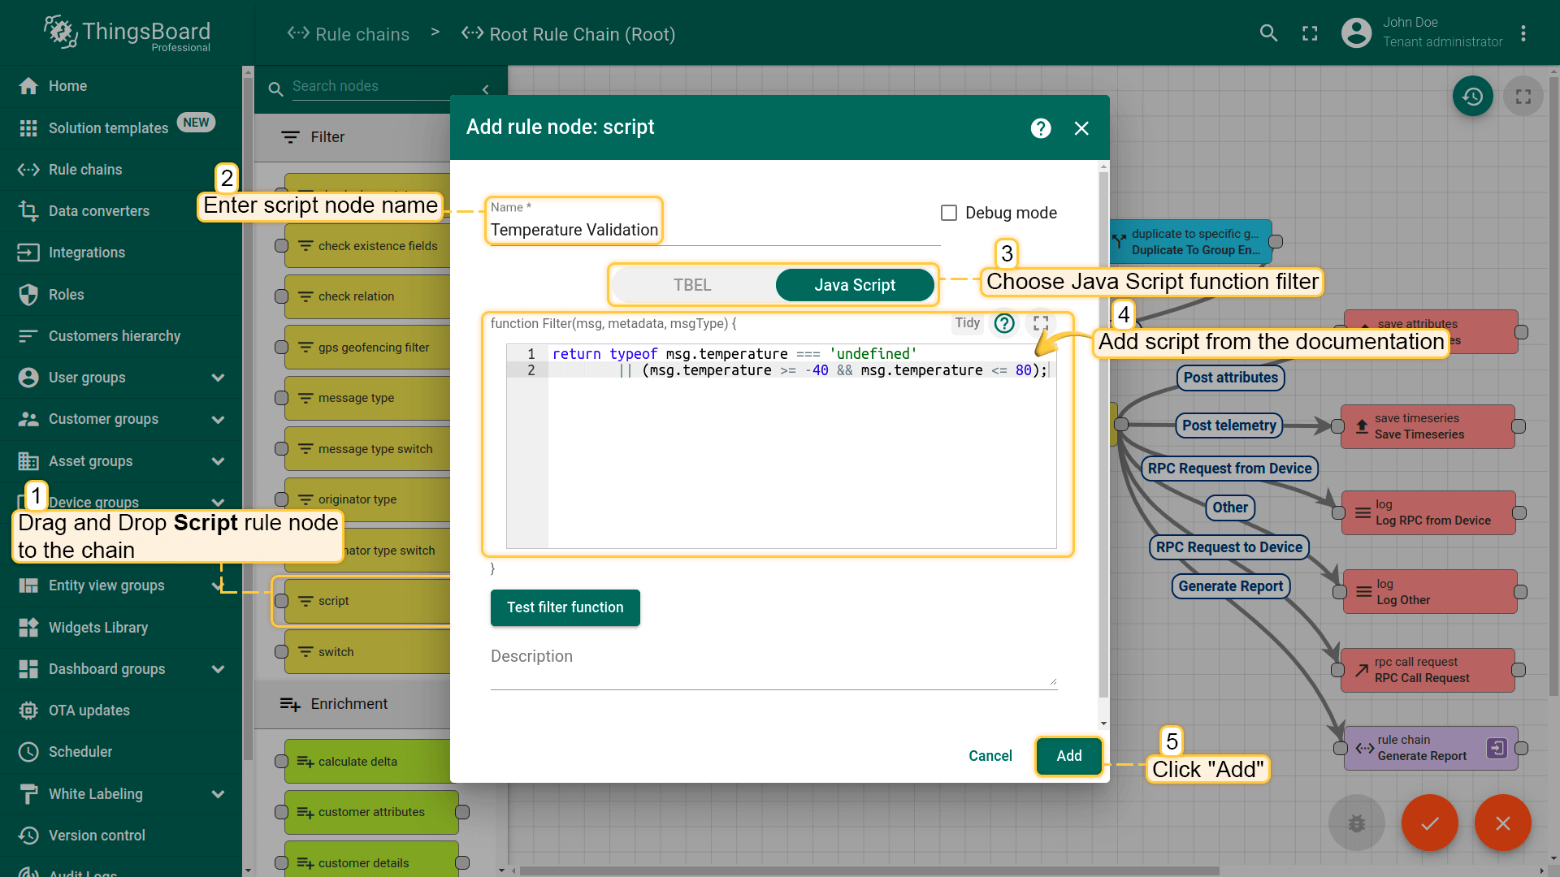
Task: Click the orange checkmark apply changes button
Action: (x=1429, y=823)
